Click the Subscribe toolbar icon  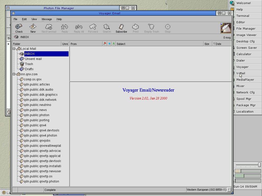point(121,28)
